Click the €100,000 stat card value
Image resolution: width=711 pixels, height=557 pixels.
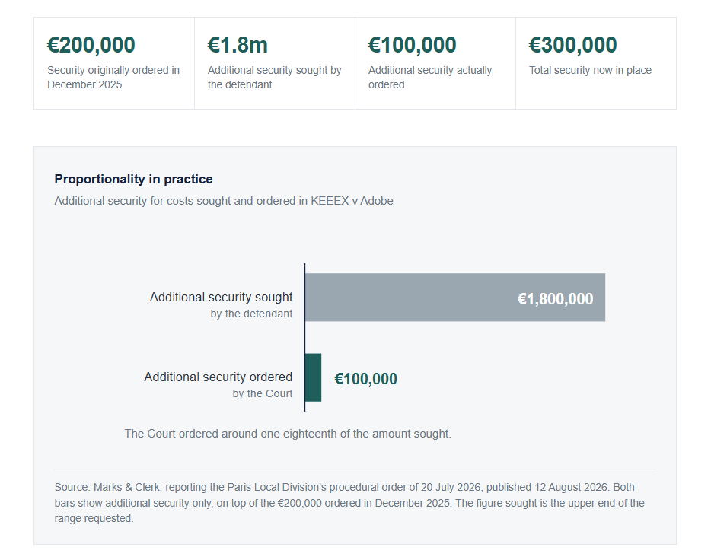[x=412, y=45]
